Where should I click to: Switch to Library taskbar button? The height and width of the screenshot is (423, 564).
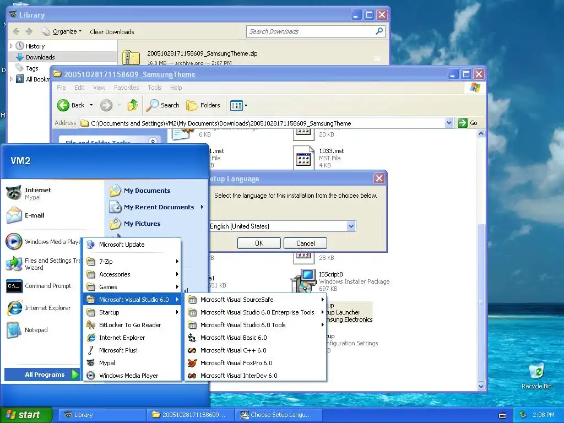102,415
